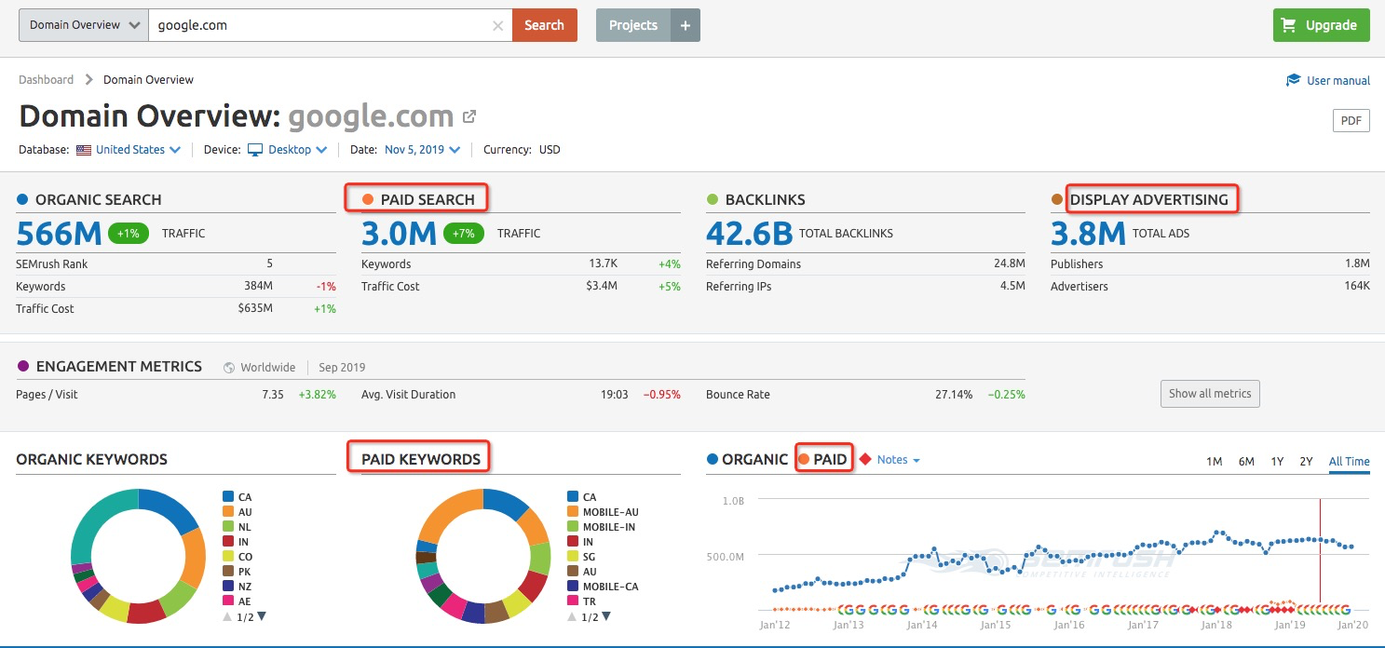The image size is (1385, 648).
Task: Select the 1Y time range tab
Action: coord(1277,462)
